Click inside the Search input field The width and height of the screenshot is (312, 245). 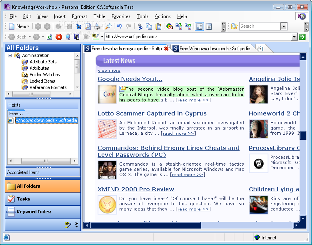(260, 26)
